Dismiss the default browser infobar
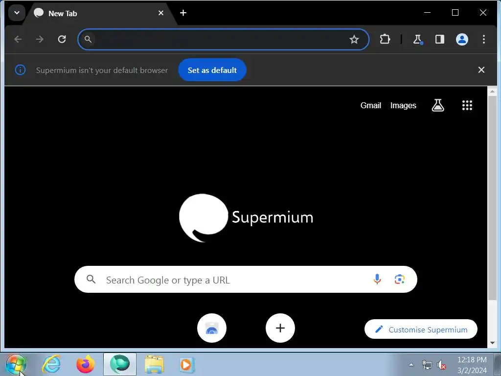Screen dimensions: 501x376 pyautogui.click(x=481, y=70)
